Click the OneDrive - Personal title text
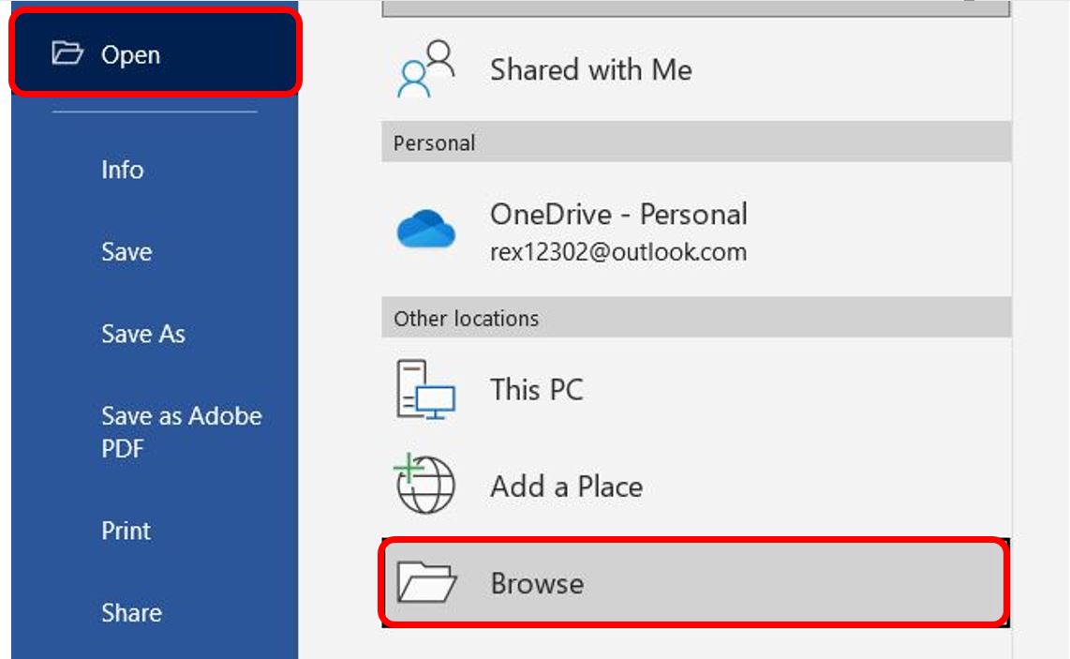Screen dimensions: 1070x659 (618, 214)
